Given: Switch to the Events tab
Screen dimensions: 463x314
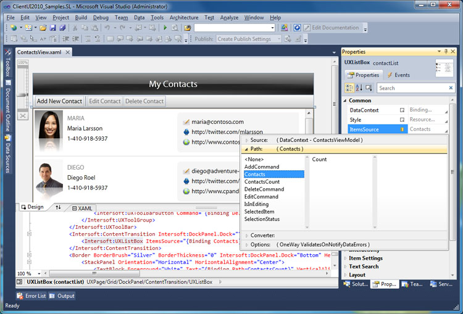Looking at the screenshot, I should click(398, 75).
